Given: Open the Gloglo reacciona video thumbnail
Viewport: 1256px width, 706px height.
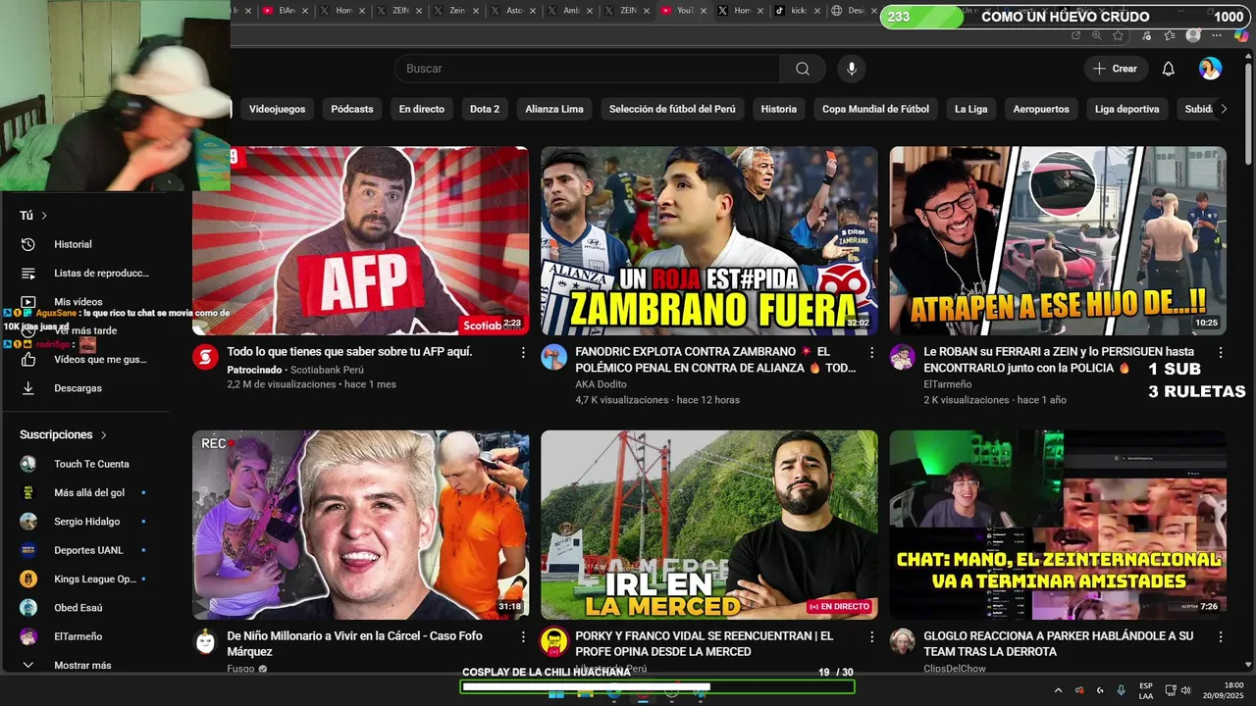Looking at the screenshot, I should click(1058, 525).
